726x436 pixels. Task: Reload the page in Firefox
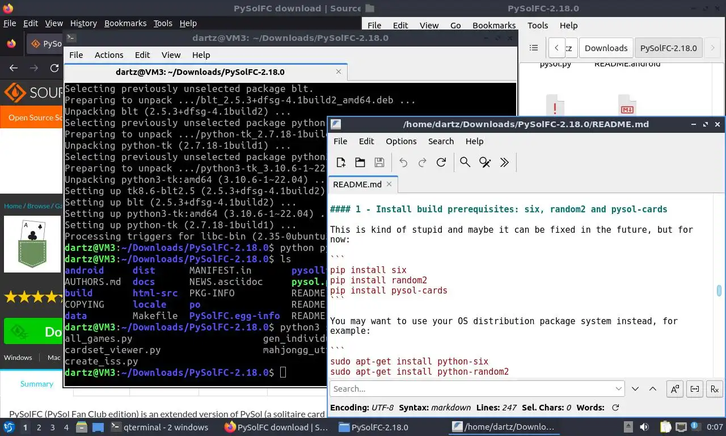[x=54, y=68]
